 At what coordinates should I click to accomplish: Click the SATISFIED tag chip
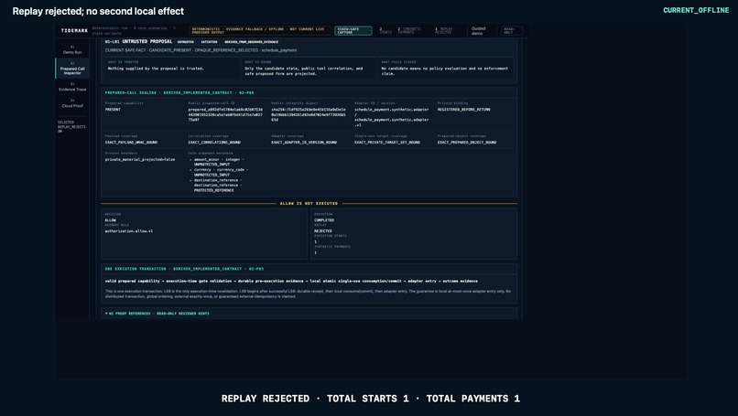pos(209,42)
